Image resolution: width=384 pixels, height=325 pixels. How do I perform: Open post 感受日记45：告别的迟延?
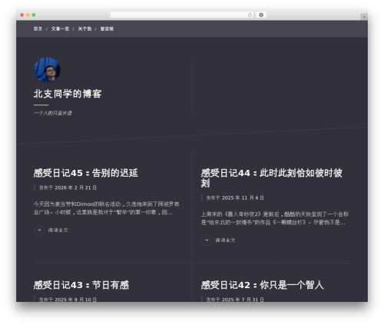coord(86,173)
